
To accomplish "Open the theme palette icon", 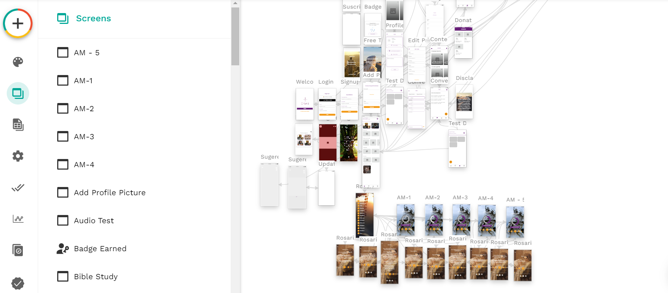I will [x=18, y=62].
